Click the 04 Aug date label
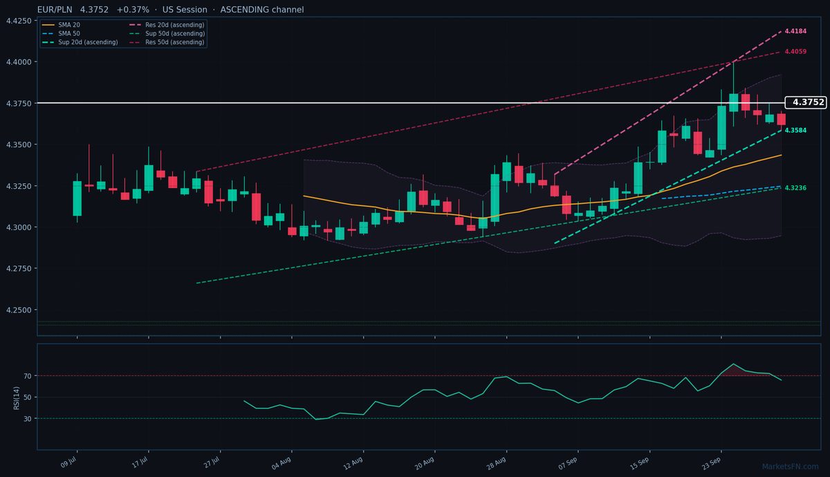830x477 pixels. coord(282,462)
